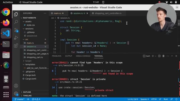Expand the target folder
180x101 pixels.
pos(34,61)
